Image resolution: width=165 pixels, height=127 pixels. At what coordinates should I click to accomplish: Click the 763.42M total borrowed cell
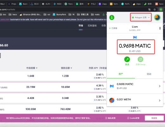click(65, 109)
